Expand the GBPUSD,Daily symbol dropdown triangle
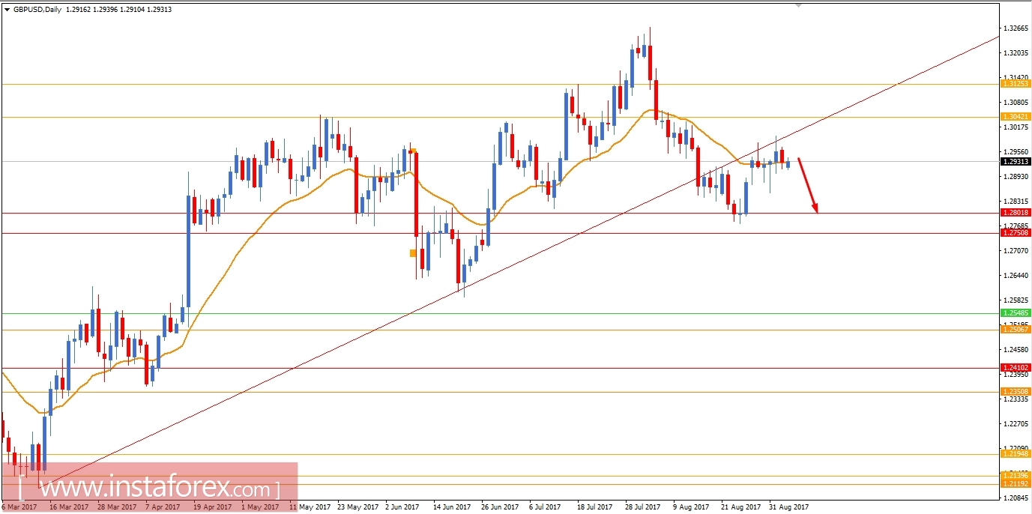1032x514 pixels. tap(7, 10)
